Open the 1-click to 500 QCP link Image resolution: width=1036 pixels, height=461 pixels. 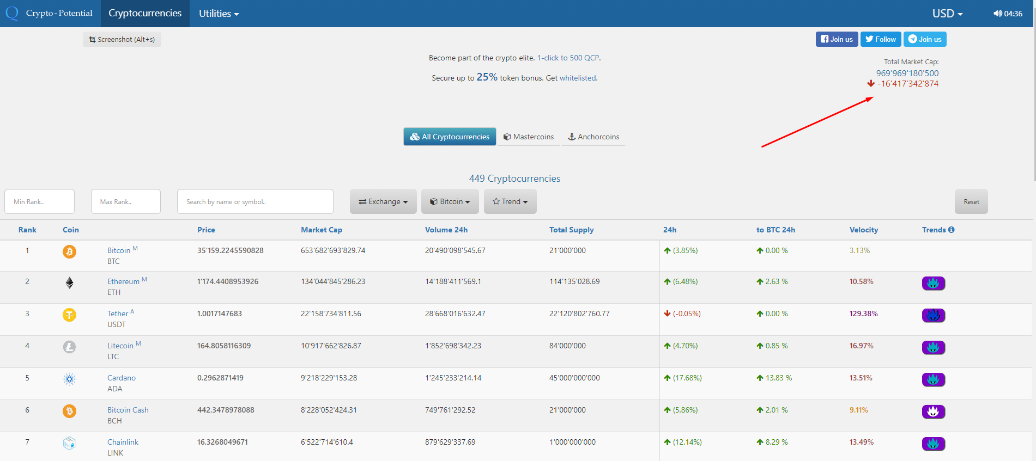coord(568,58)
